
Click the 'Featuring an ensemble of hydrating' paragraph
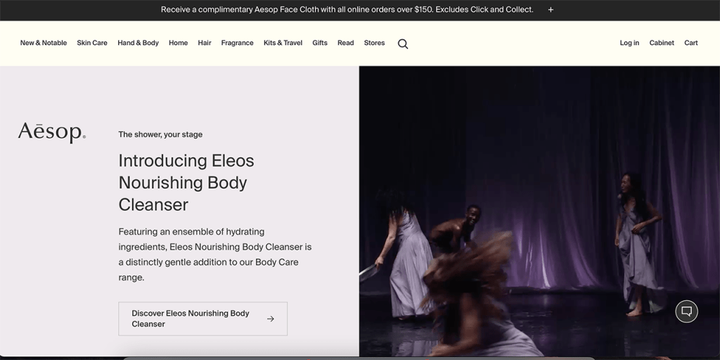(x=215, y=255)
